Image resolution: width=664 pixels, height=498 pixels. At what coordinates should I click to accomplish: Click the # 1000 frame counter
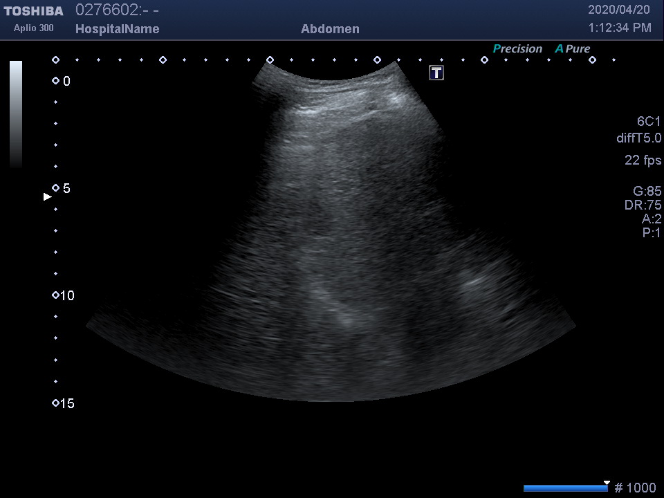635,488
